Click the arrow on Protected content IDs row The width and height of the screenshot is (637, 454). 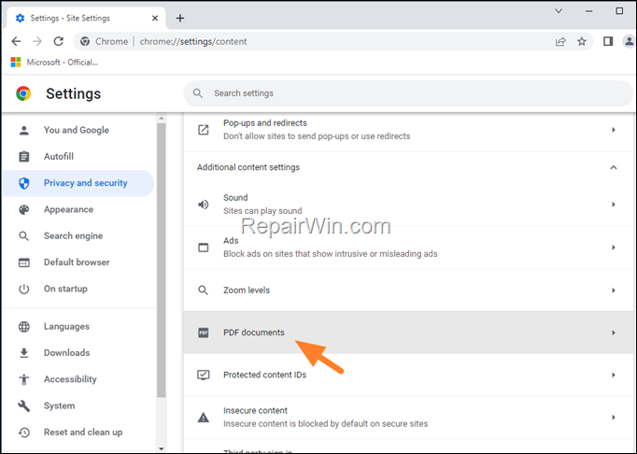[x=614, y=375]
